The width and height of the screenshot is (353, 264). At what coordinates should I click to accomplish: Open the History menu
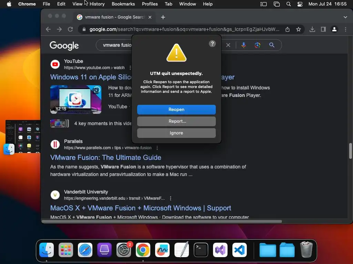[x=97, y=4]
